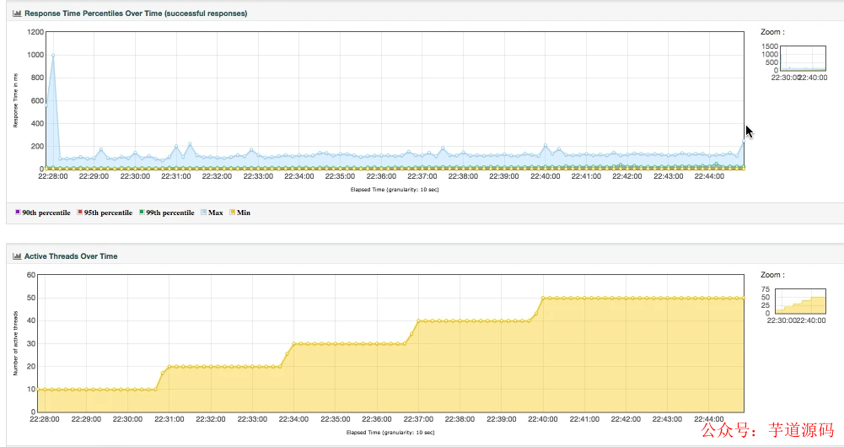
Task: Click the 22:40:00 label on active threads axis
Action: (543, 419)
